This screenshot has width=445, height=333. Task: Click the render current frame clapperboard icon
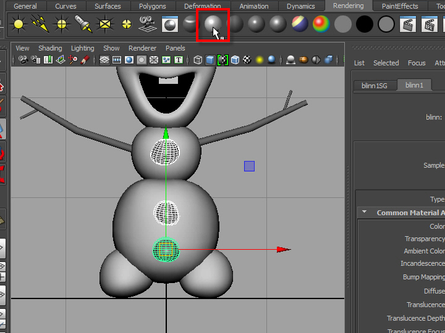point(407,25)
